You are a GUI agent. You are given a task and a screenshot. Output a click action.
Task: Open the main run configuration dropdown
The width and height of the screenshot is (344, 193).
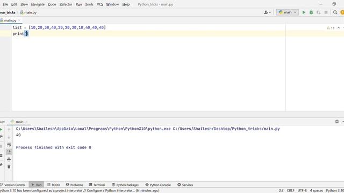click(288, 12)
